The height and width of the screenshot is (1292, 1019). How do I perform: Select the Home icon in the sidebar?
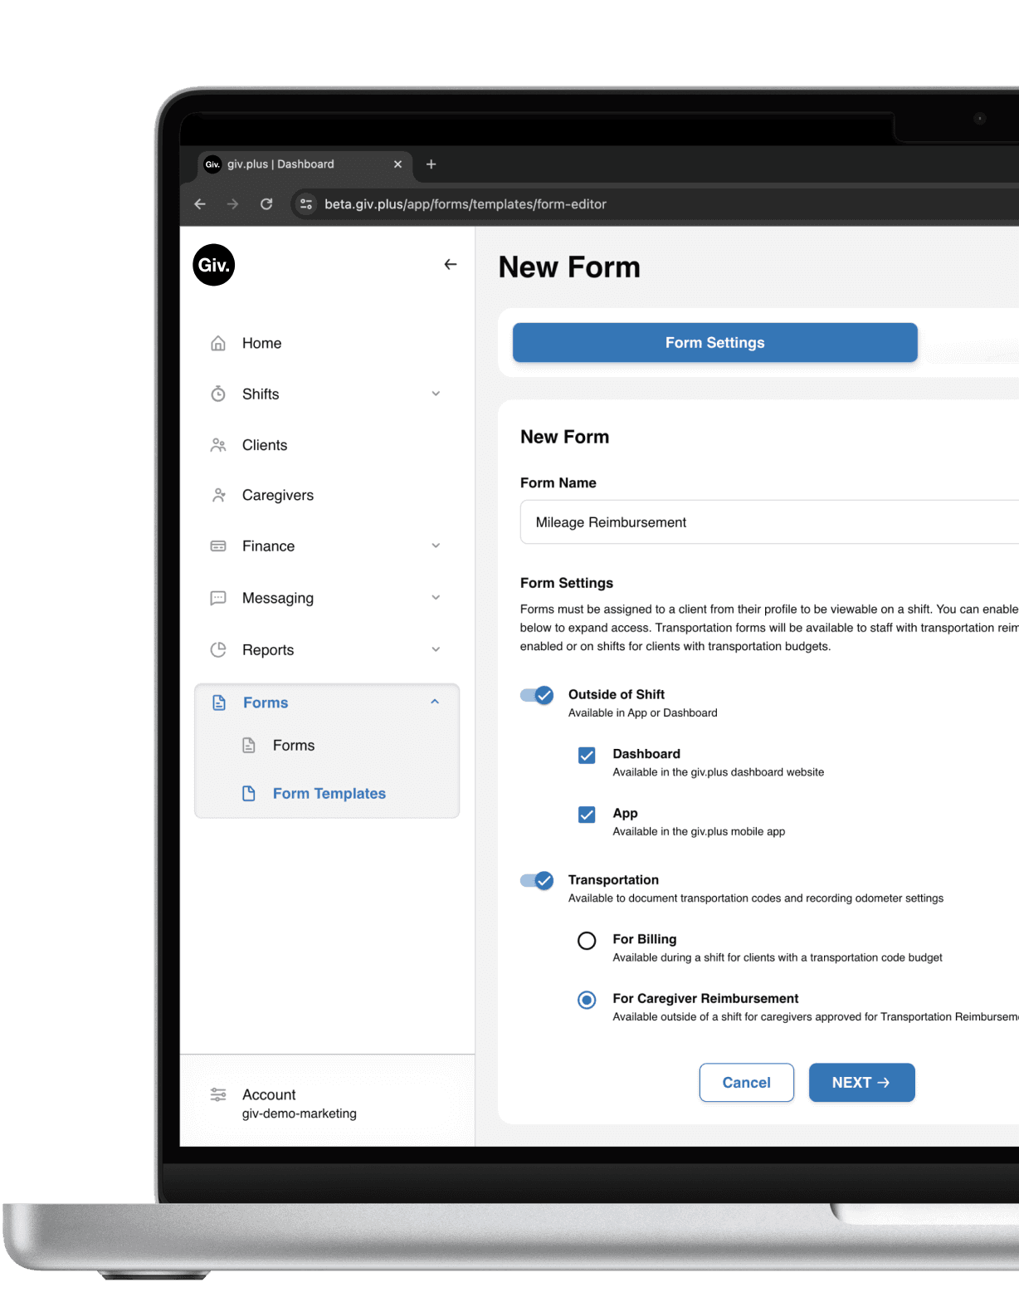click(x=217, y=343)
